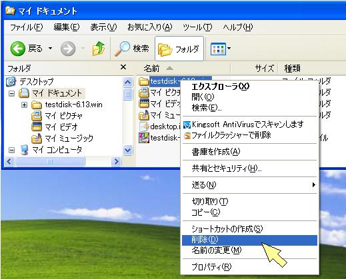This screenshot has height=279, width=346.
Task: Select testdisk folder icon in file list
Action: (144, 81)
